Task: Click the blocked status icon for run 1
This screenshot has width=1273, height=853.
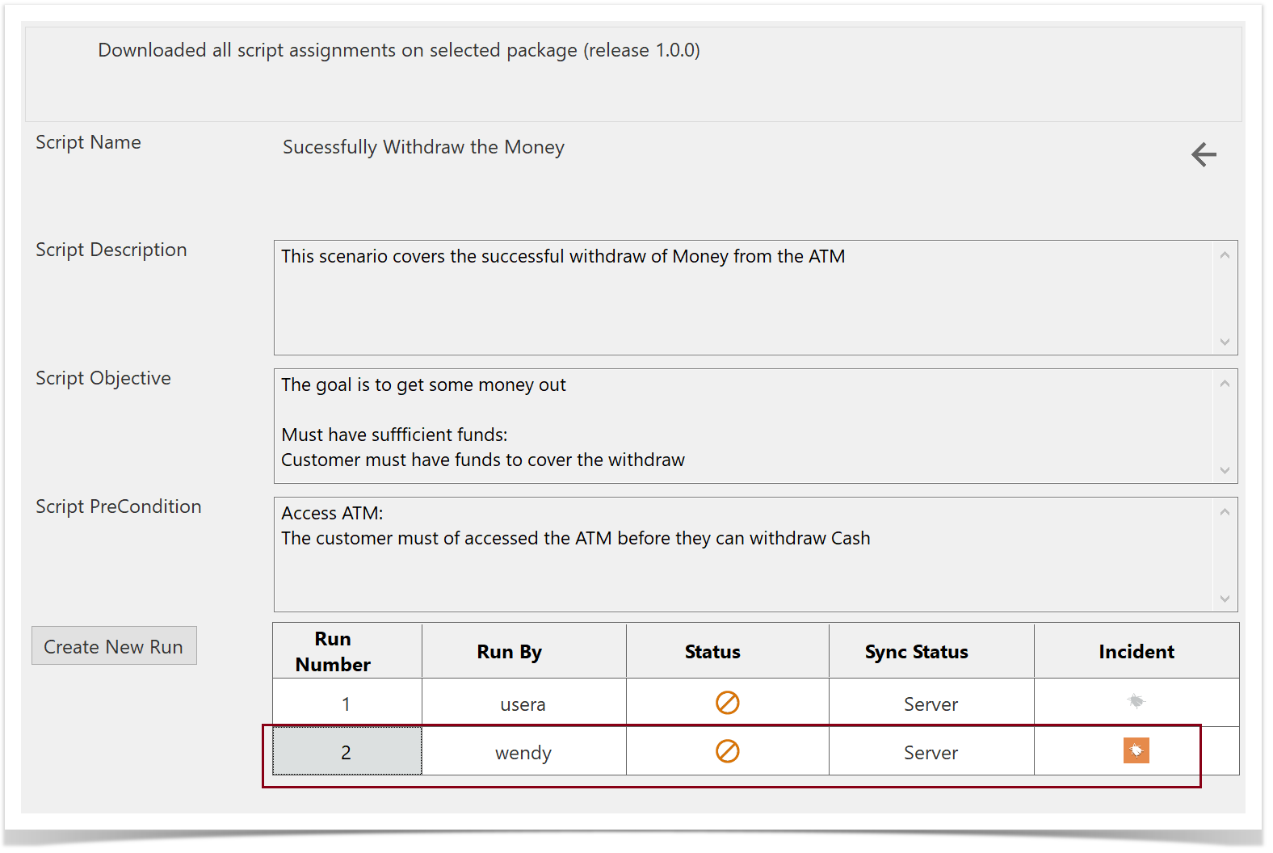Action: click(x=727, y=703)
